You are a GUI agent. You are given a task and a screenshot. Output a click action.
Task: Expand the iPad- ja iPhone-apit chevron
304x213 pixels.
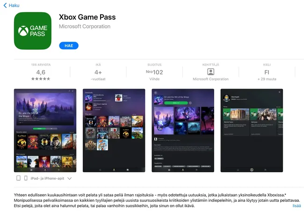point(69,178)
